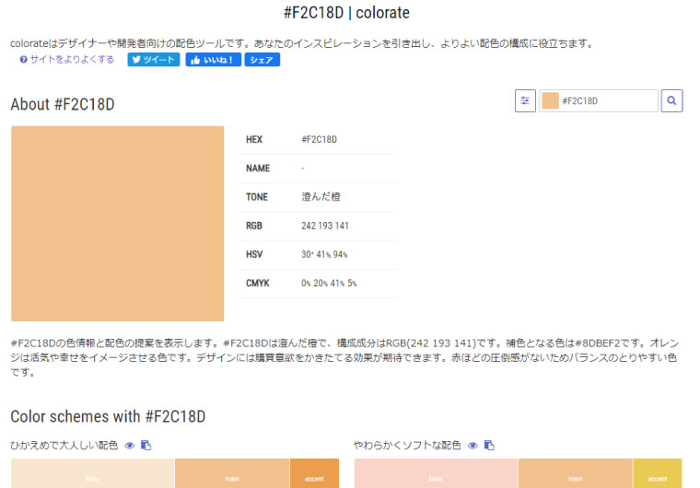Copy the ひかえめで大人しい配色 scheme
The width and height of the screenshot is (700, 488).
pyautogui.click(x=146, y=445)
